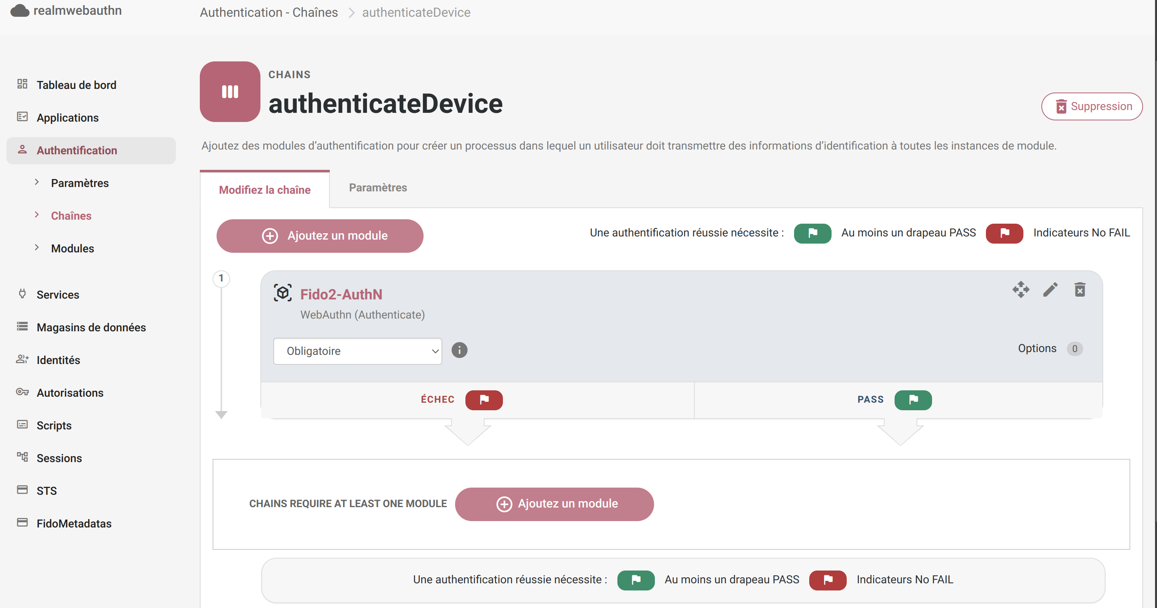Image resolution: width=1157 pixels, height=608 pixels.
Task: Click the realmwebauthn cloud icon
Action: [20, 10]
